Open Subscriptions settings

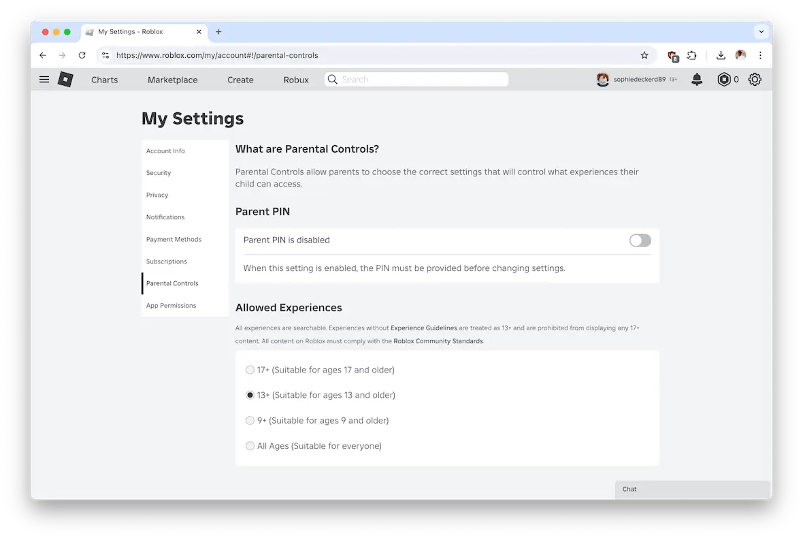(185, 261)
